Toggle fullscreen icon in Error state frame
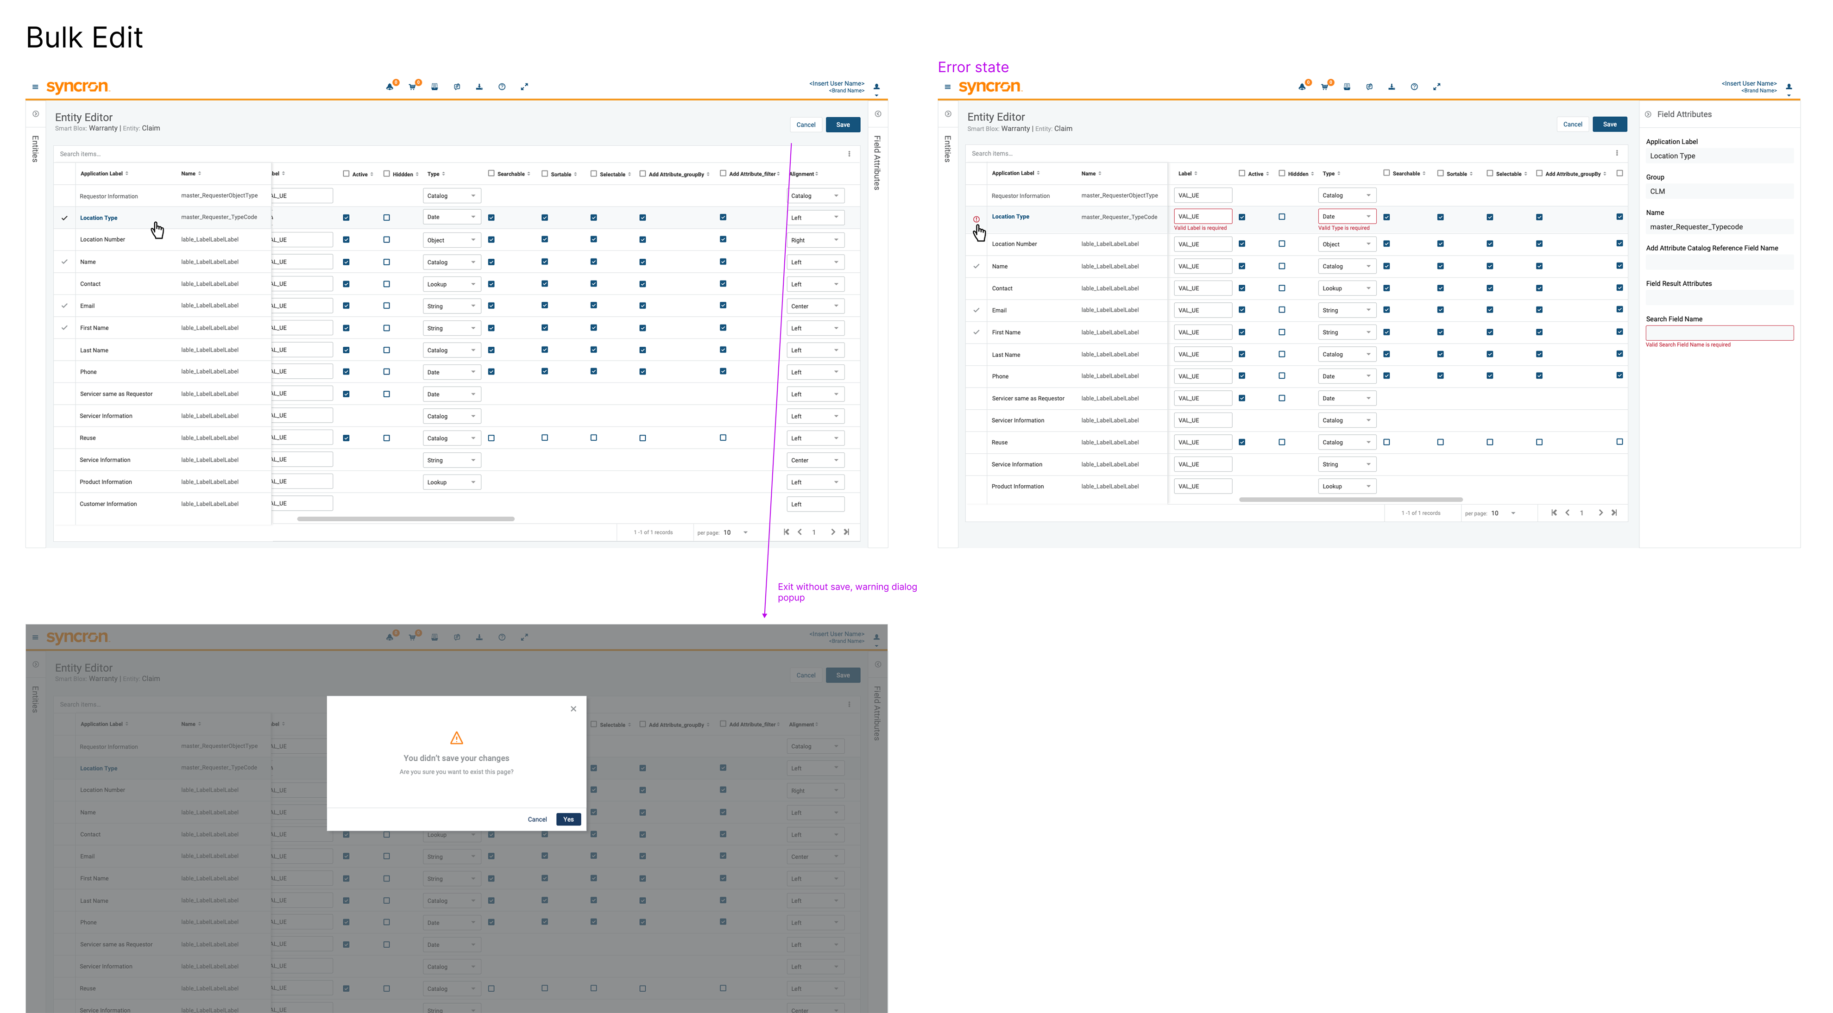Viewport: 1833px width, 1013px height. [1436, 87]
